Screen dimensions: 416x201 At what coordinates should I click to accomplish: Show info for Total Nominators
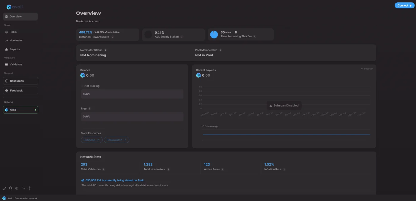tap(168, 169)
